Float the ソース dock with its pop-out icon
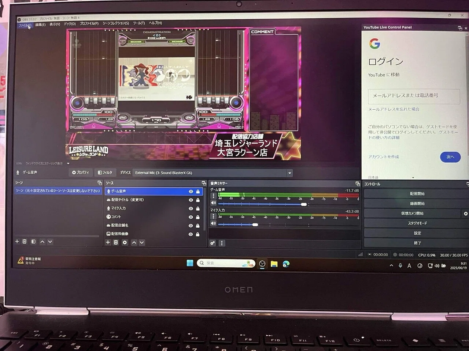Viewport: 469px width, 351px height. coord(204,183)
